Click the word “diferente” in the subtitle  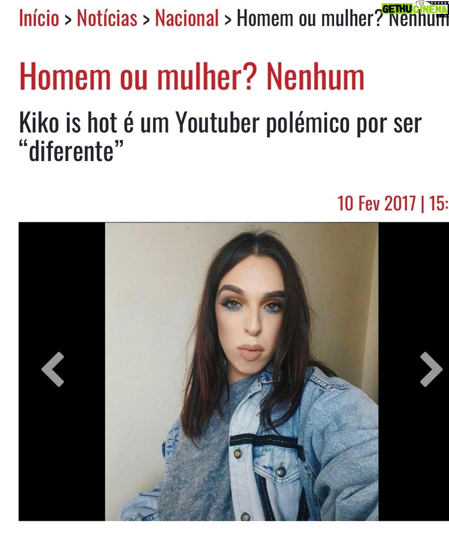[x=72, y=151]
